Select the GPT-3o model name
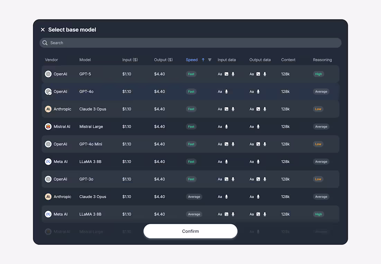 tap(86, 179)
